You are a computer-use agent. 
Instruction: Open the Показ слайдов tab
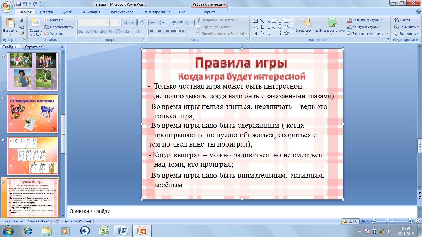[x=121, y=12]
